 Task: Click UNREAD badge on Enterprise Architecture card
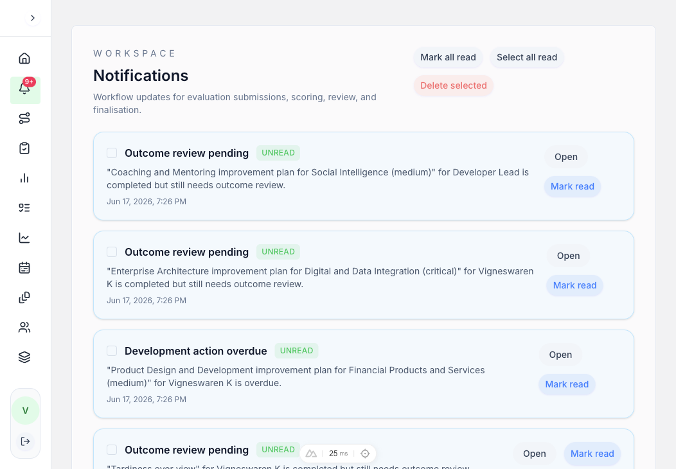click(278, 252)
